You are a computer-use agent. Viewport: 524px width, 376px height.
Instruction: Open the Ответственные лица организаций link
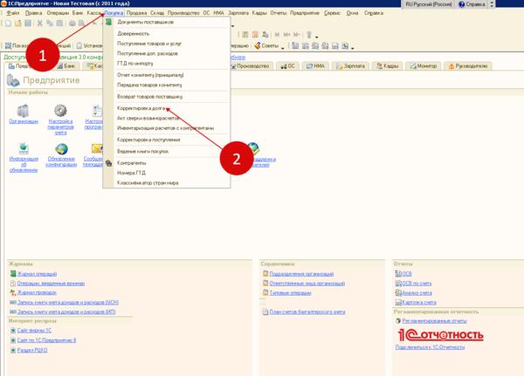pos(307,284)
